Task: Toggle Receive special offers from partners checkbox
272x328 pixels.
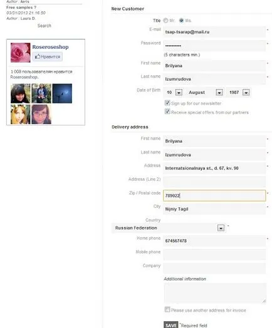Action: point(167,111)
